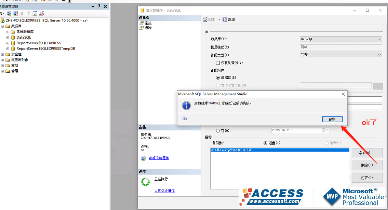Click the grey stop square in Object Explorer
The image size is (388, 210).
point(22,13)
